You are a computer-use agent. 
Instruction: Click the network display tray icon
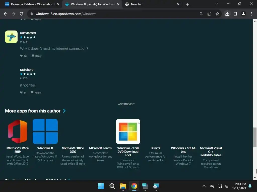click(220, 186)
